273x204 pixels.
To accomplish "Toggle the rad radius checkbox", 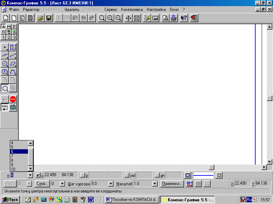I will coord(127,175).
